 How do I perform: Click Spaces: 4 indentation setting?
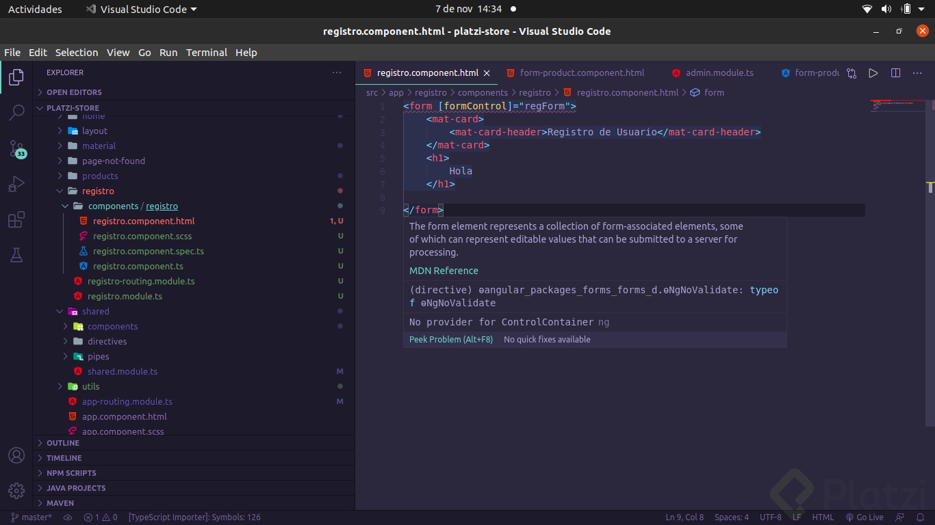[x=732, y=517]
